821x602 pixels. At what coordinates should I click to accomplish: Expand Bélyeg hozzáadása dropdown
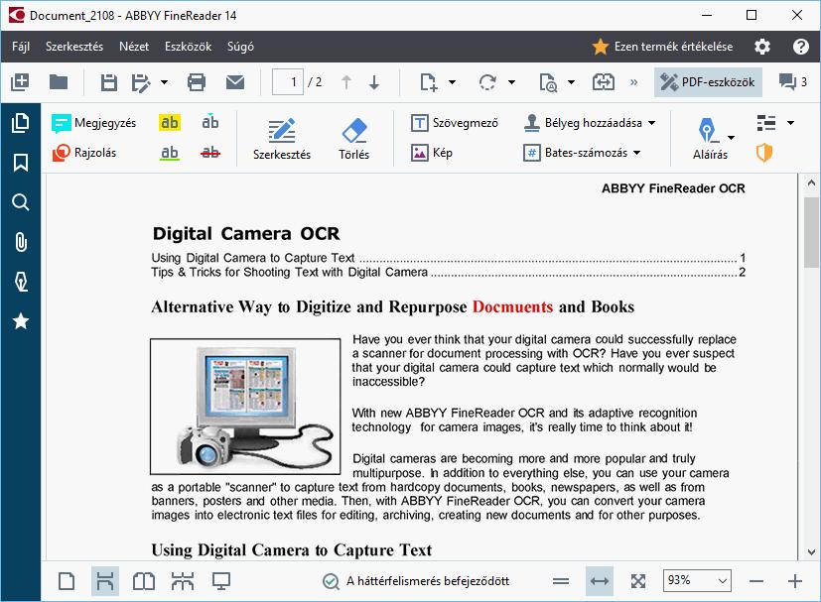click(x=652, y=123)
